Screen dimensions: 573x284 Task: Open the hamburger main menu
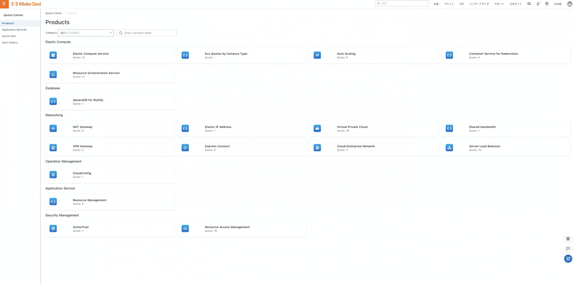coord(4,3)
